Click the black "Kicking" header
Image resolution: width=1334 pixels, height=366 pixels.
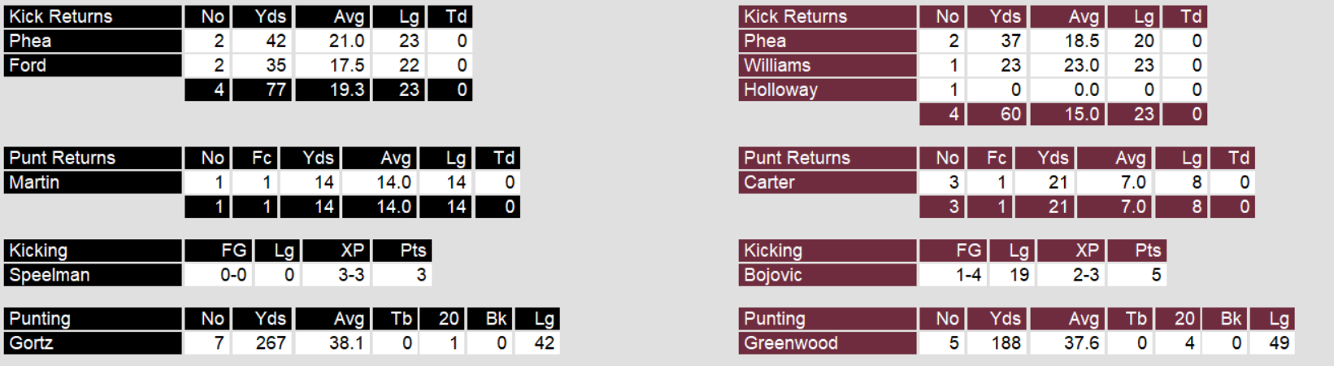tap(93, 251)
